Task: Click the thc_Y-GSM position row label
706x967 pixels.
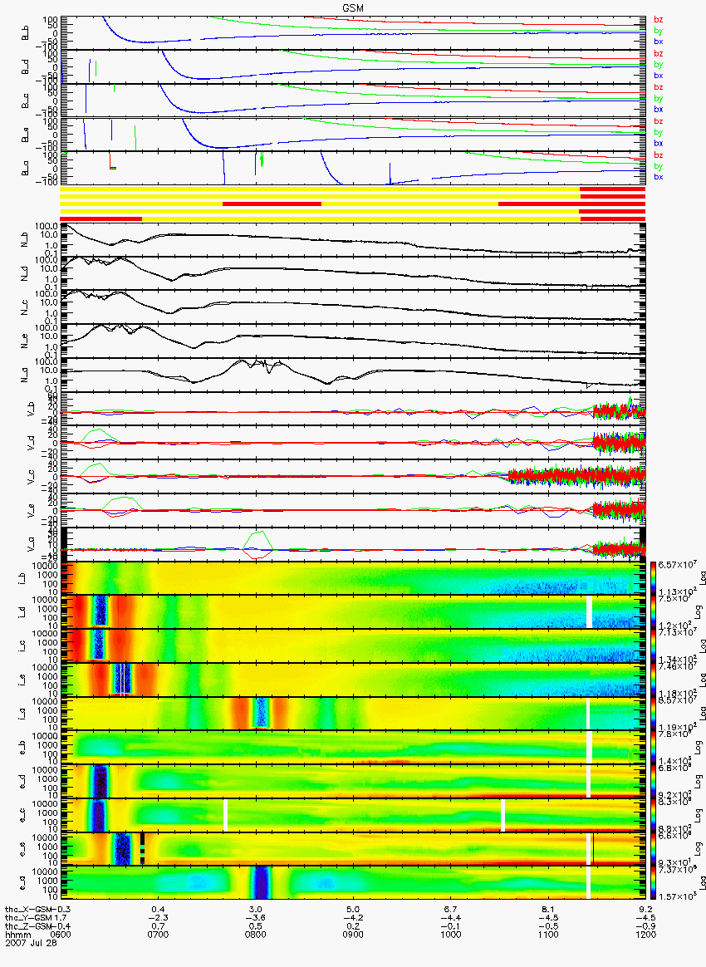Action: [x=27, y=918]
